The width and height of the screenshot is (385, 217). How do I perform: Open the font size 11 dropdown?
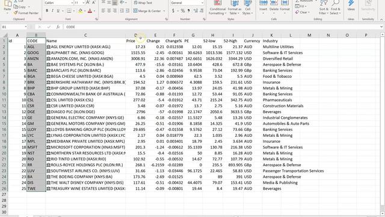[83, 2]
